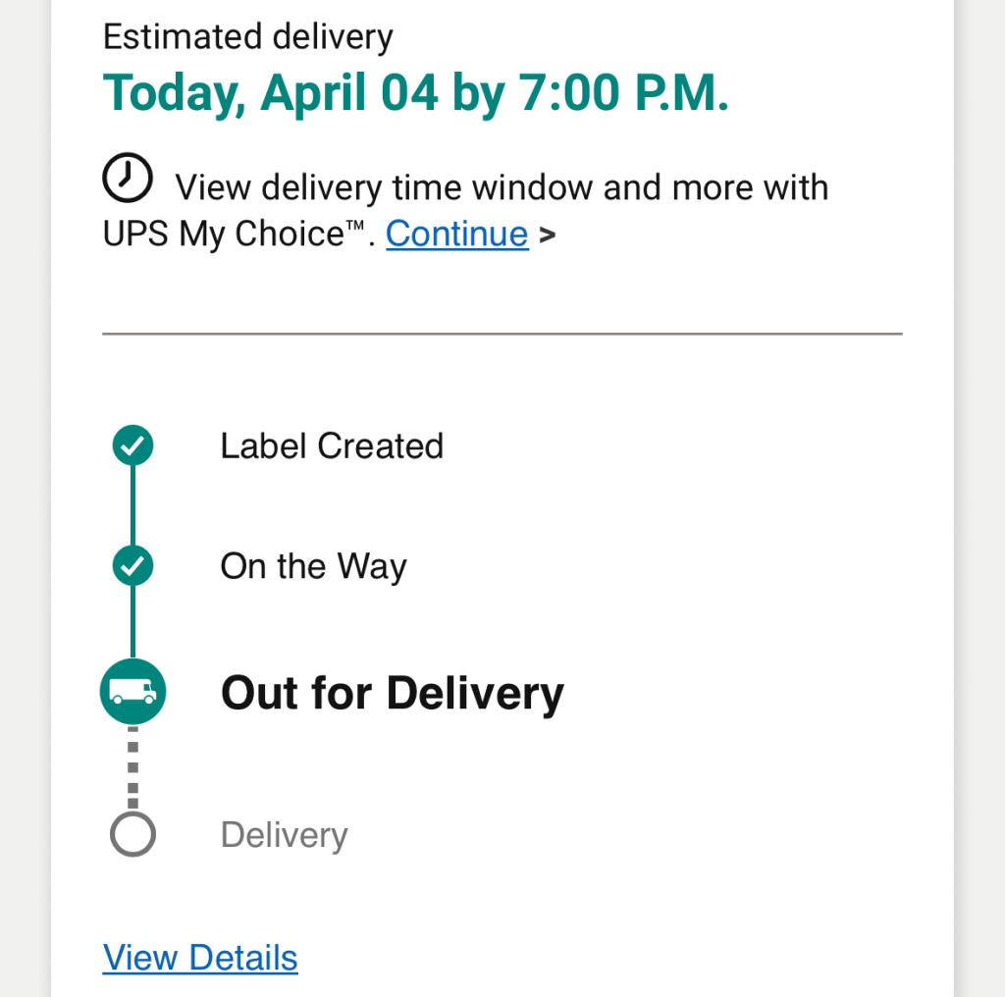Click the estimated delivery date heading
The height and width of the screenshot is (997, 1005).
point(415,93)
